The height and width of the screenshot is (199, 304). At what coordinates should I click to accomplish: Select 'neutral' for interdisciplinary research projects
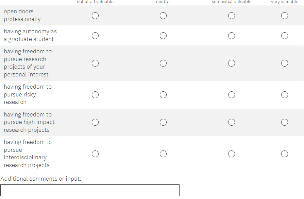(163, 154)
